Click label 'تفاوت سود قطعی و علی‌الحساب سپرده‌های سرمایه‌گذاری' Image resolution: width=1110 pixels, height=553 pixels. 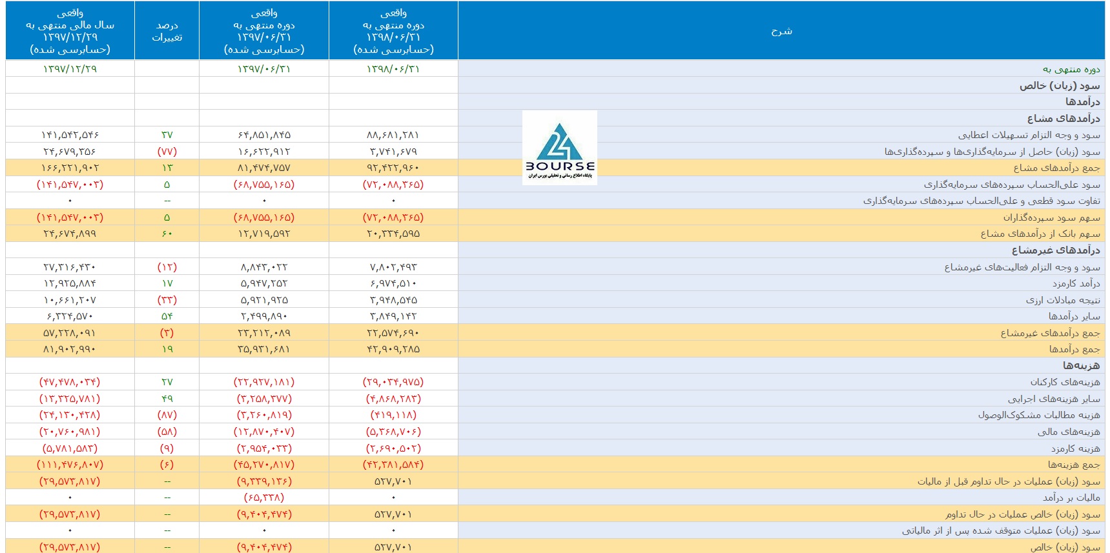(982, 201)
